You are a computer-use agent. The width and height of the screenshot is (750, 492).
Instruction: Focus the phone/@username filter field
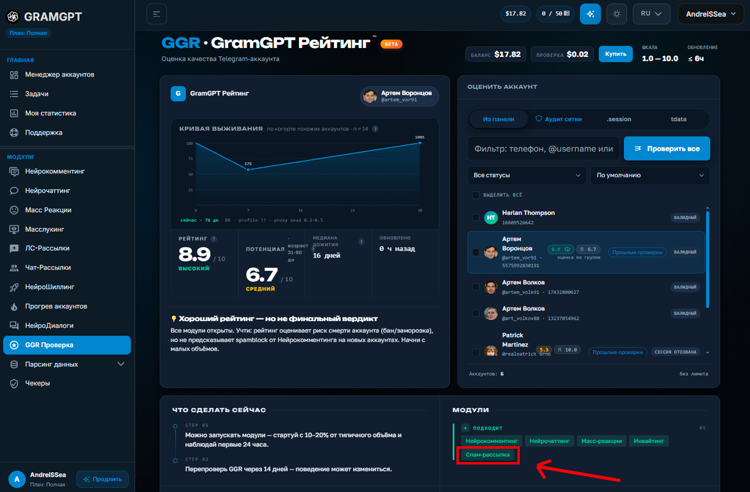coord(544,149)
